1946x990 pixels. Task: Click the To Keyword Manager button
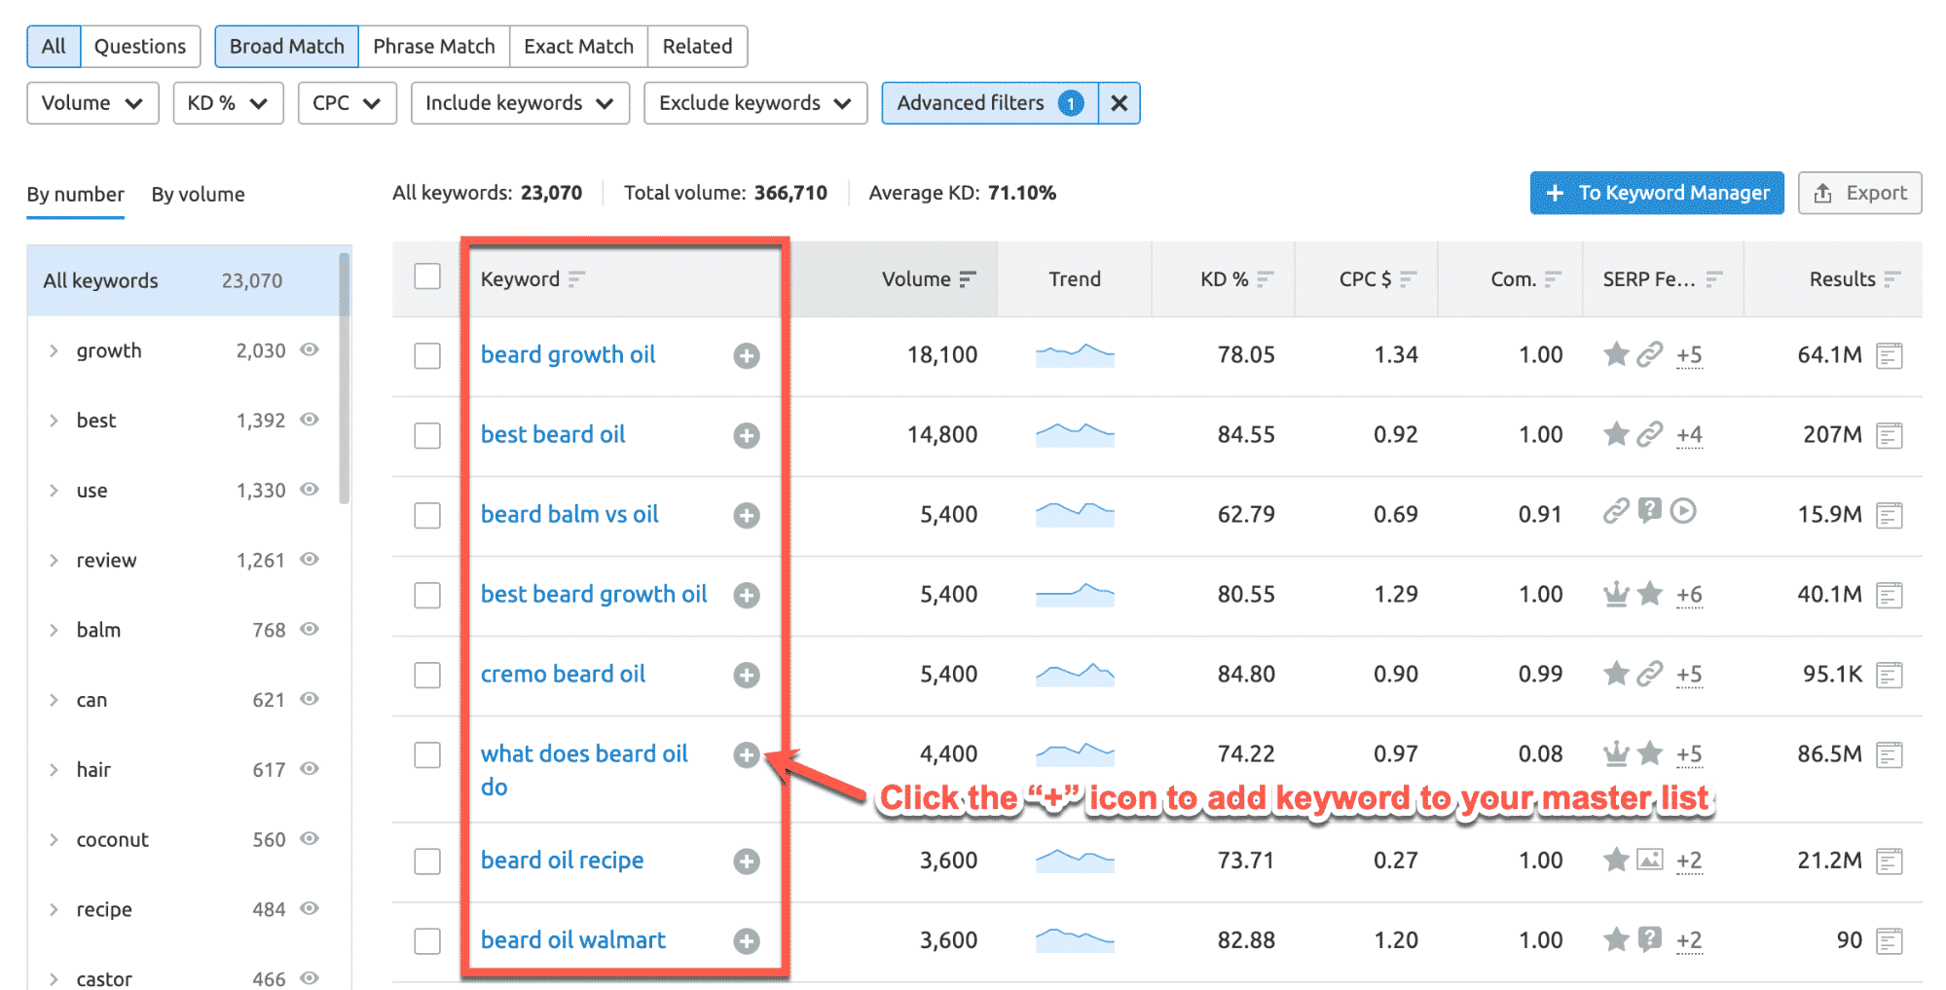point(1656,193)
